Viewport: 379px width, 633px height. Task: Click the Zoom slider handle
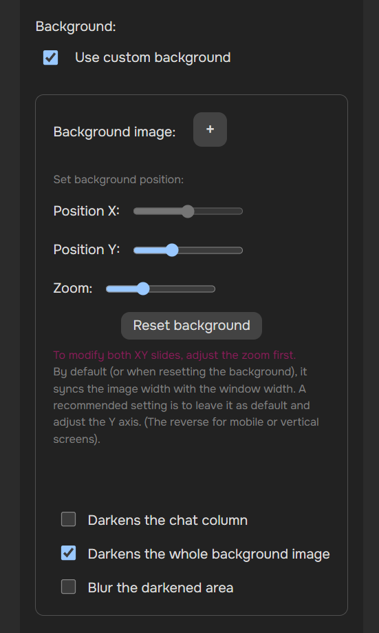click(x=143, y=289)
